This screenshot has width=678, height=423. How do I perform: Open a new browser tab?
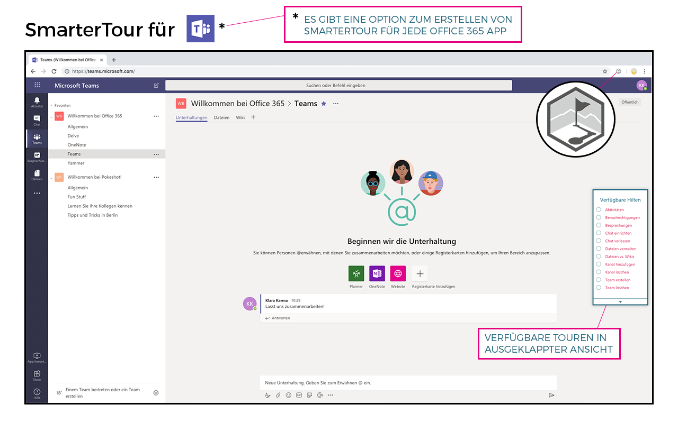(114, 60)
